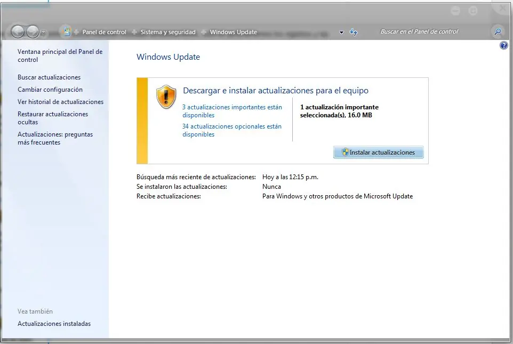Maximize the Windows Update window

pyautogui.click(x=473, y=11)
